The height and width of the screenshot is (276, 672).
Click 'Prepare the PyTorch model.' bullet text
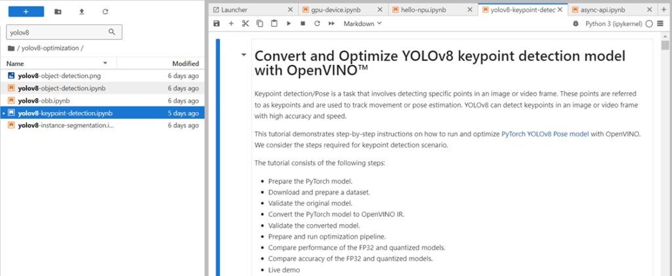tap(310, 181)
